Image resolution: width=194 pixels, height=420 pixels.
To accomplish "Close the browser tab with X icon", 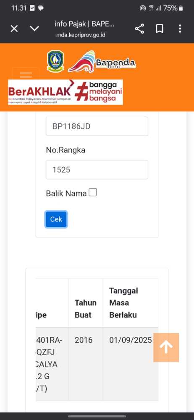I will (x=14, y=29).
